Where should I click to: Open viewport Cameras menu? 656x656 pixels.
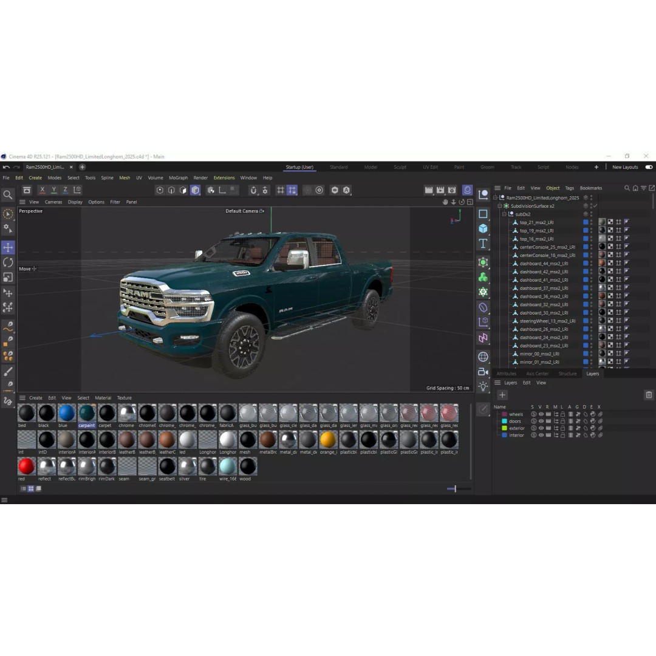click(53, 202)
